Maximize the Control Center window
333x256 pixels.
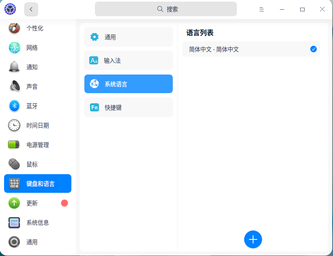302,9
